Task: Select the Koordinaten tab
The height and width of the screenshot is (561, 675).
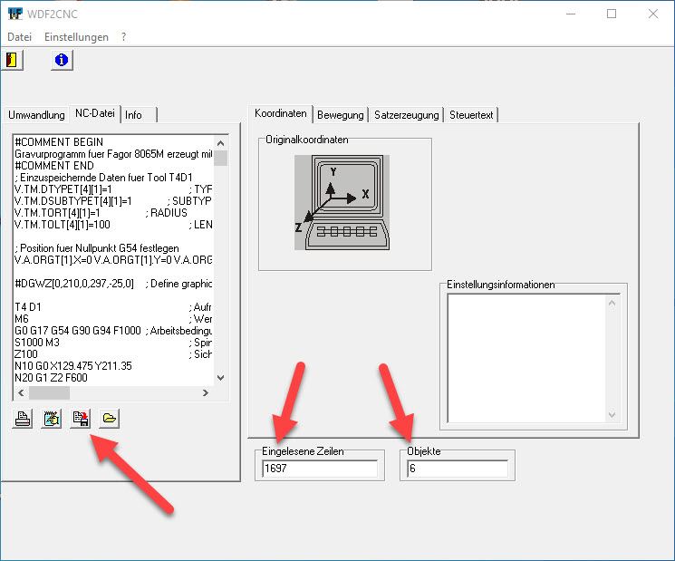Action: click(x=281, y=113)
